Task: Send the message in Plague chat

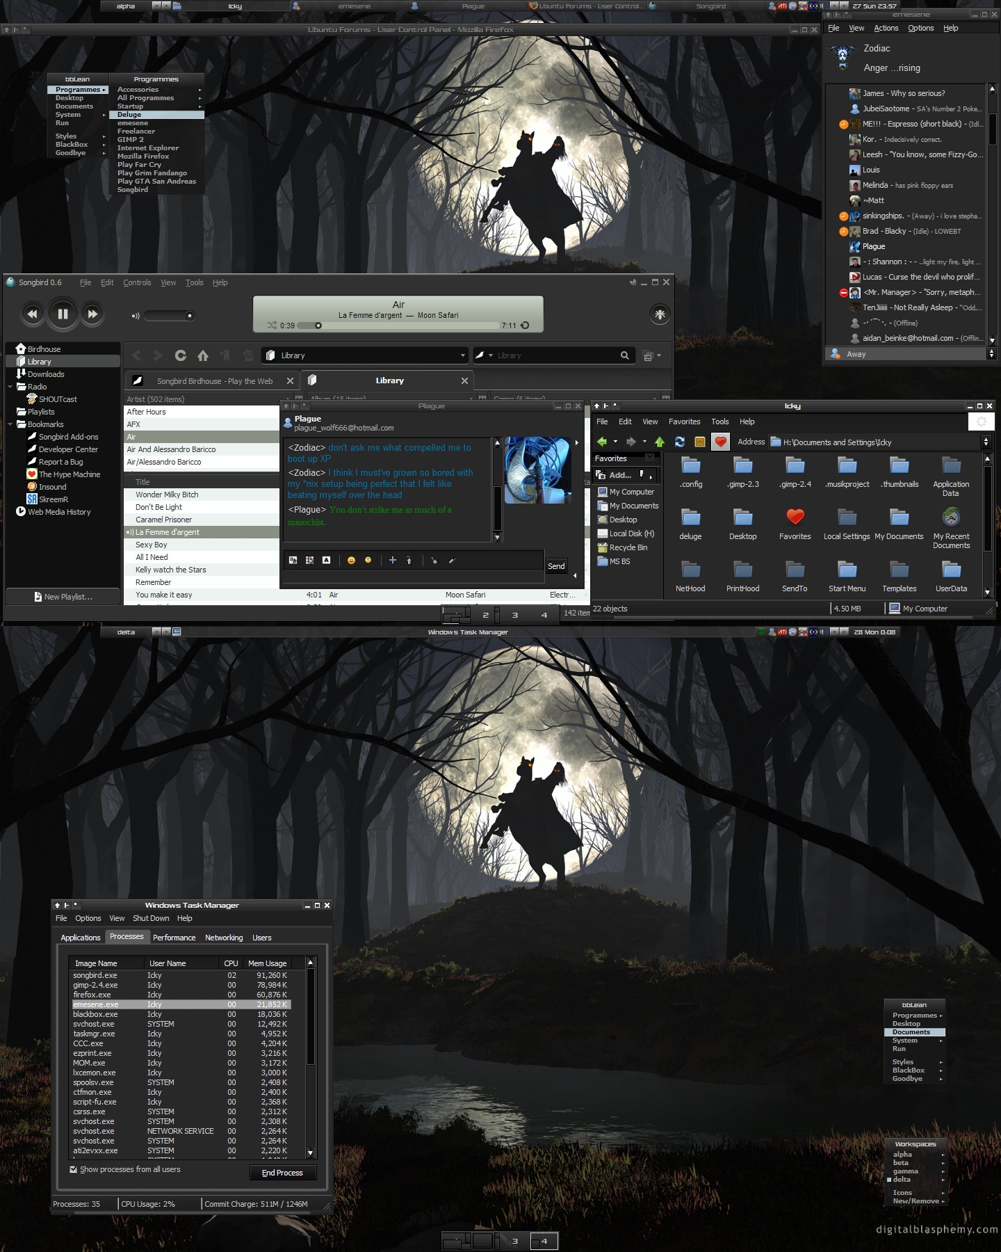Action: point(556,566)
